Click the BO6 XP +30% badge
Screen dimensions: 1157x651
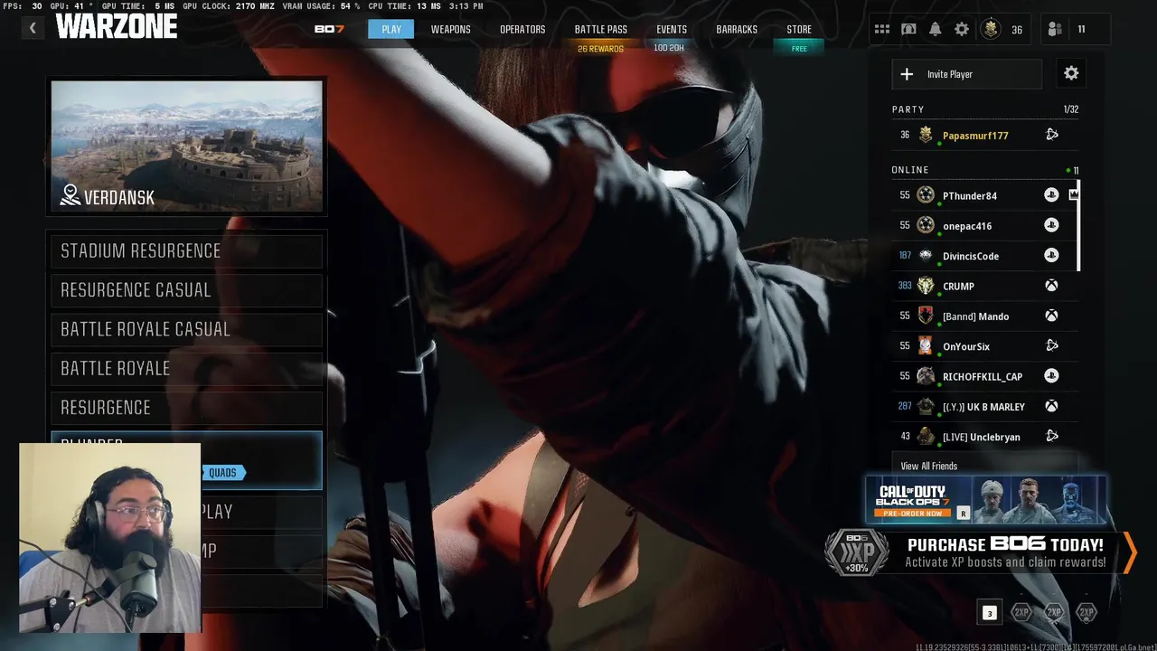click(x=856, y=552)
